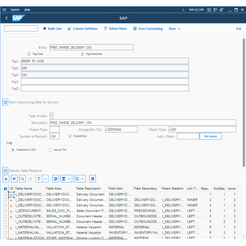Toggle the Tag MetaData checkbox
The height and width of the screenshot is (246, 246).
pyautogui.click(x=82, y=54)
